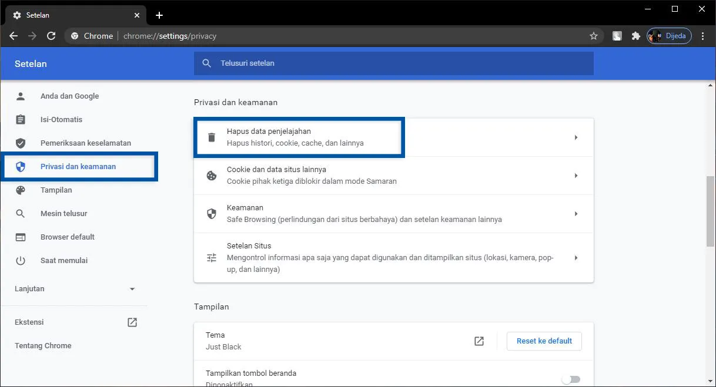
Task: Click the Pemeriksaan keselamatan shield icon
Action: 21,143
